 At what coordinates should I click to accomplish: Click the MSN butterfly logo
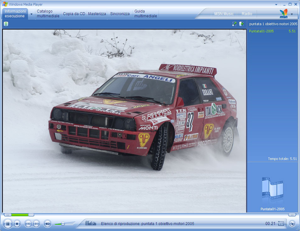[x=284, y=14]
